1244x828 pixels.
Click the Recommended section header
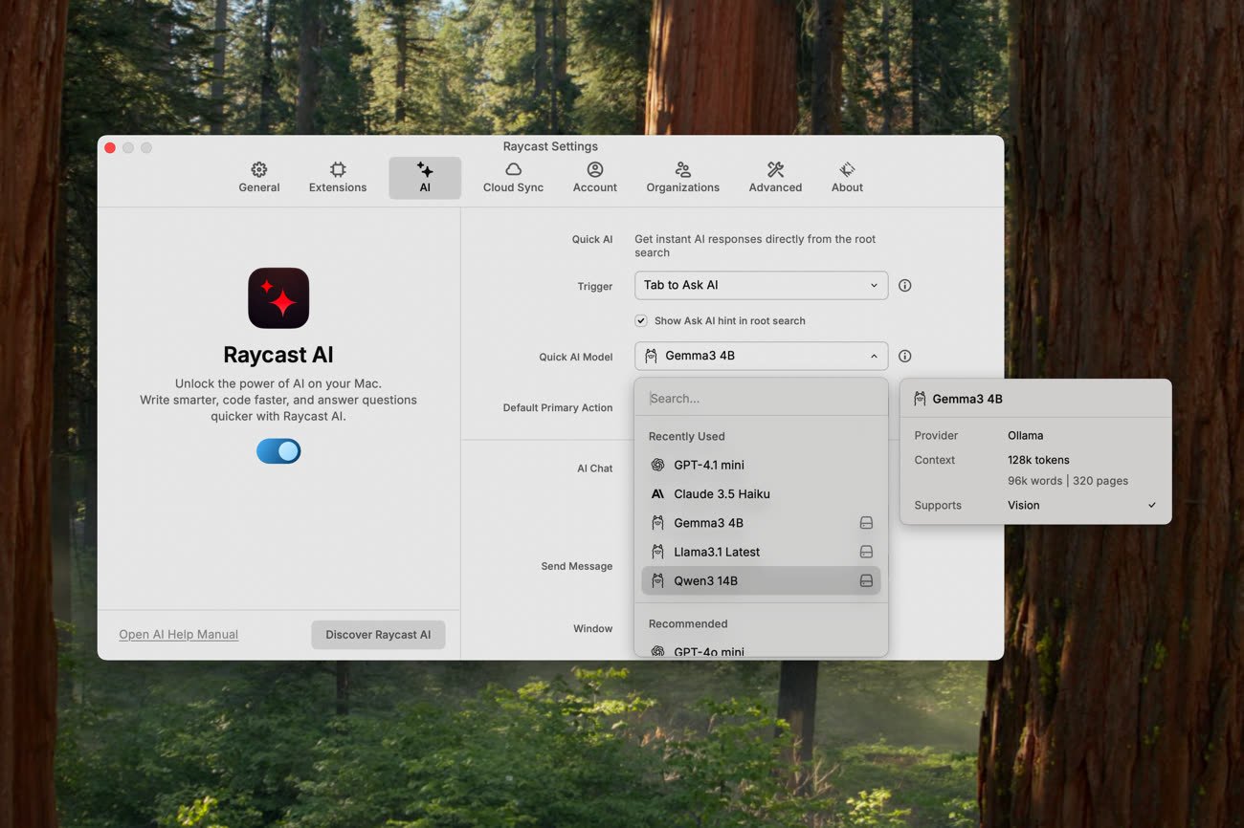point(688,623)
